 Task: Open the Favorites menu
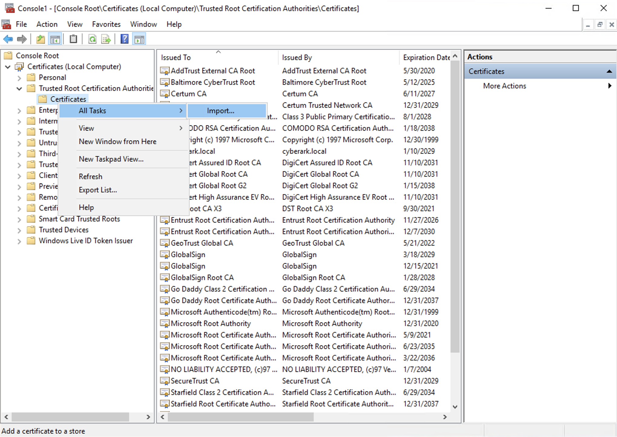point(106,24)
